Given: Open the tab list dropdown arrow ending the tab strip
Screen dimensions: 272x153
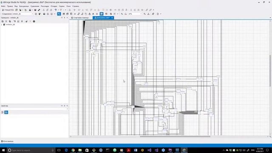Looking at the screenshot, I should coord(270,18).
